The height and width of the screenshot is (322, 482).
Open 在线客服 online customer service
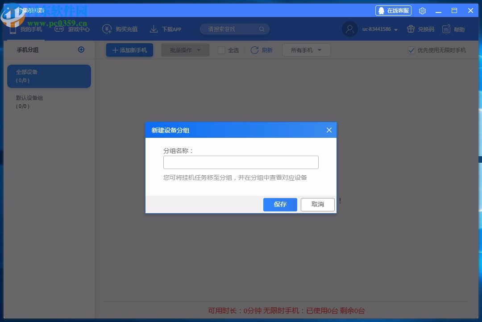[393, 10]
